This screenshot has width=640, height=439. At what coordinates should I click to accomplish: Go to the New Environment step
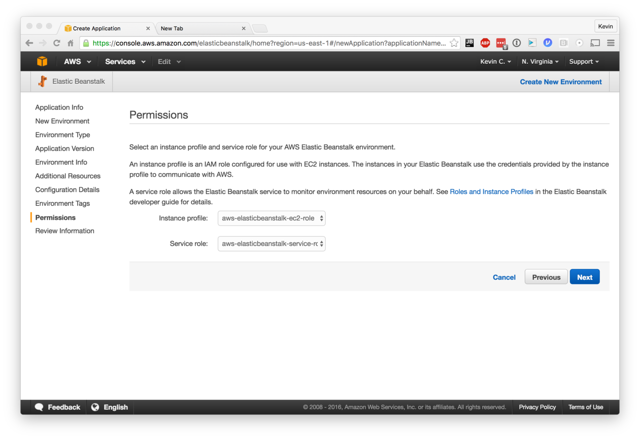pos(62,121)
